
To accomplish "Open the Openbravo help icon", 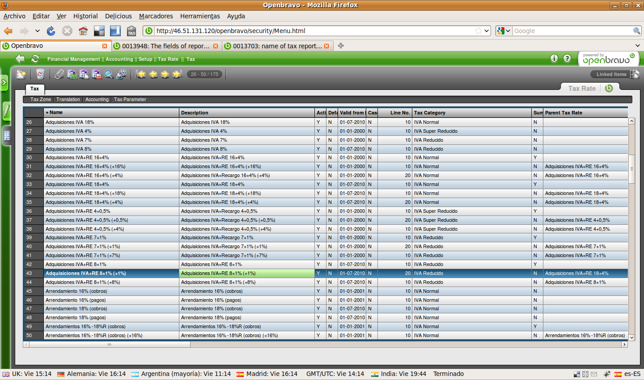I will (x=567, y=59).
